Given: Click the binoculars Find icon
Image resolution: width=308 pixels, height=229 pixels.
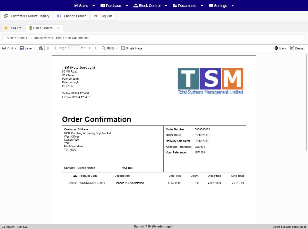Looking at the screenshot, I should [x=41, y=48].
